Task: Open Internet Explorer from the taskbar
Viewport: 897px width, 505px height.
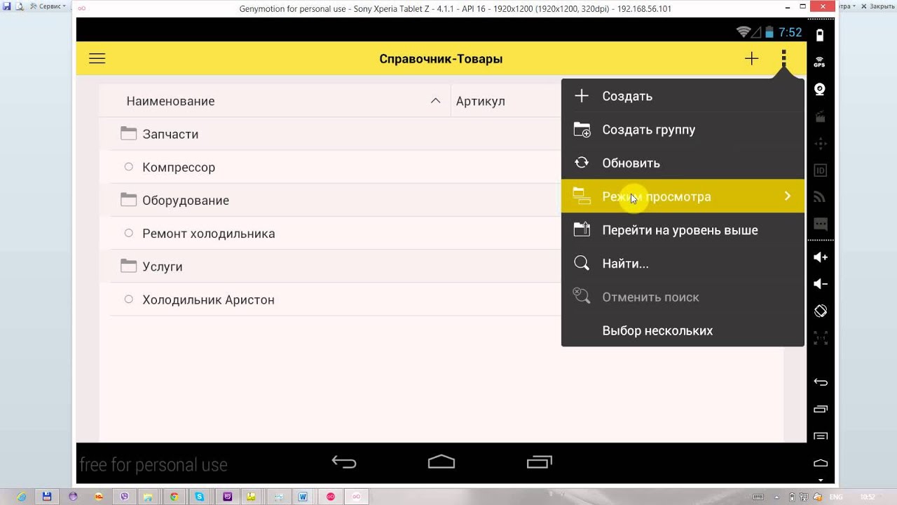Action: 22,497
